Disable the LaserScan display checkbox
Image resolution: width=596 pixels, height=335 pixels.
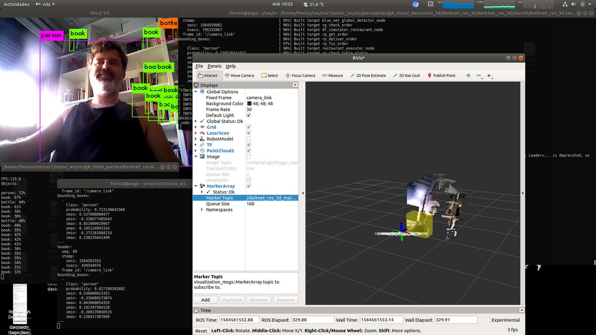point(249,133)
